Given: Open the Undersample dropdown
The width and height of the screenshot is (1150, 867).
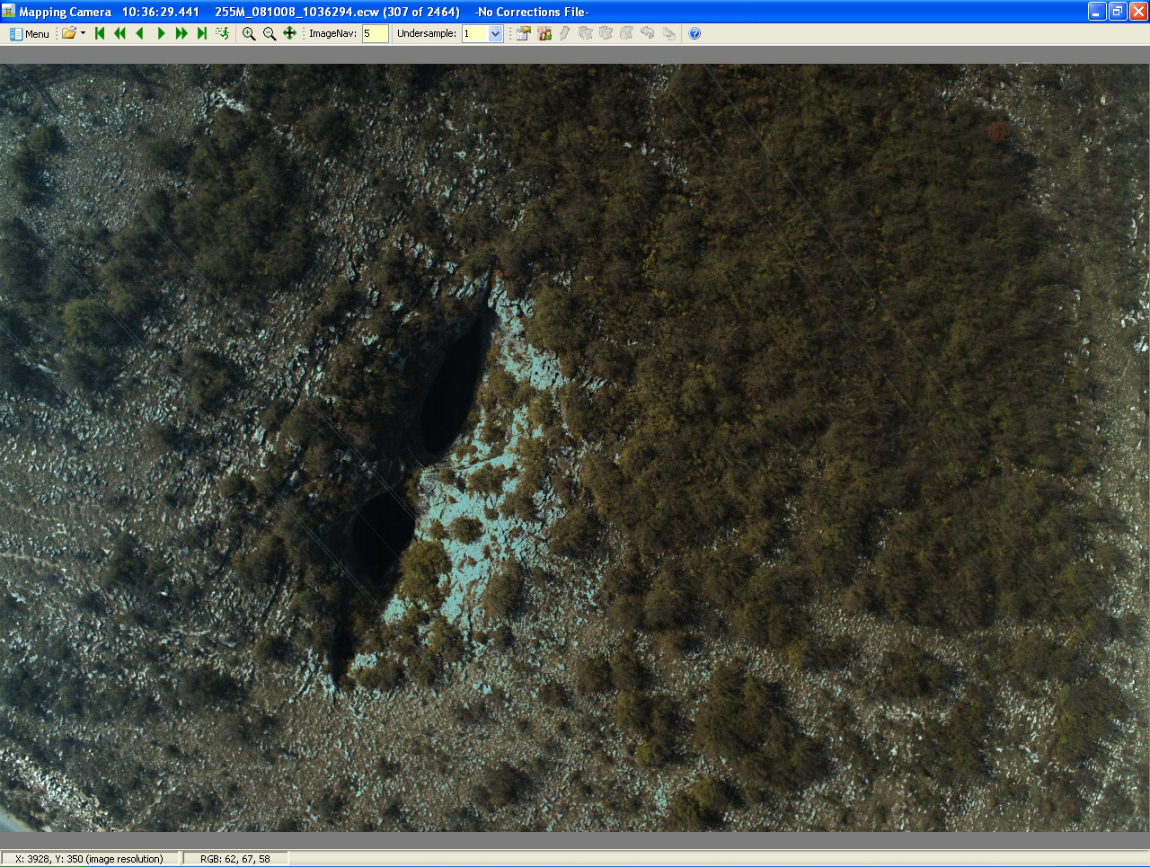Looking at the screenshot, I should pyautogui.click(x=495, y=33).
